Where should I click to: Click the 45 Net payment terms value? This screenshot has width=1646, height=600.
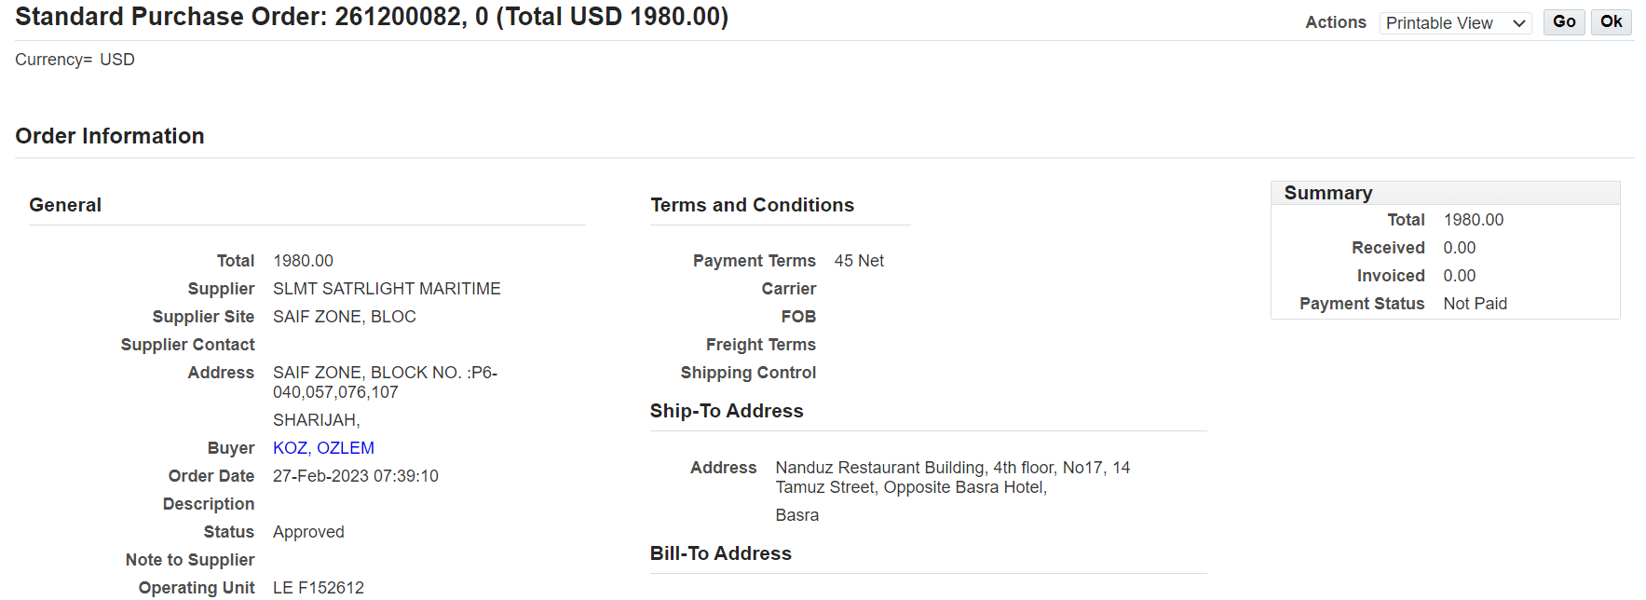[859, 261]
